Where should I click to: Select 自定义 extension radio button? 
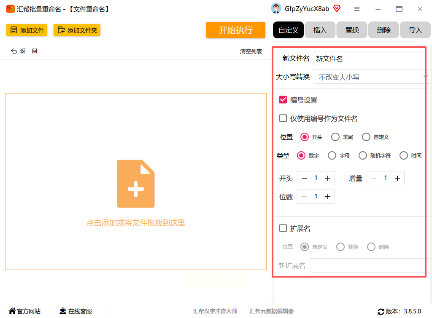pyautogui.click(x=305, y=247)
